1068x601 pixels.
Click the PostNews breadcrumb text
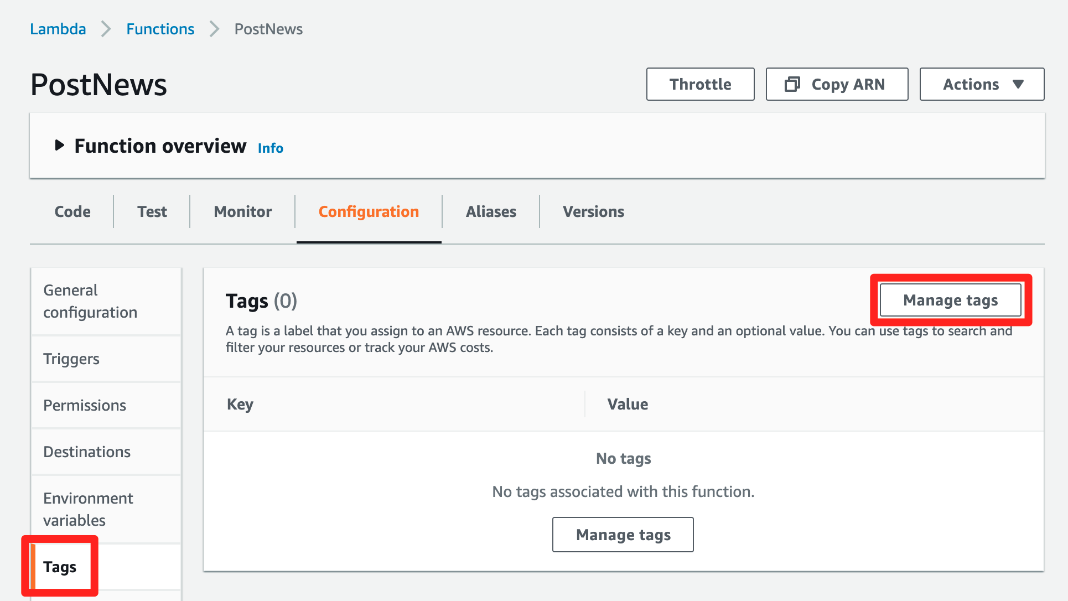[268, 29]
